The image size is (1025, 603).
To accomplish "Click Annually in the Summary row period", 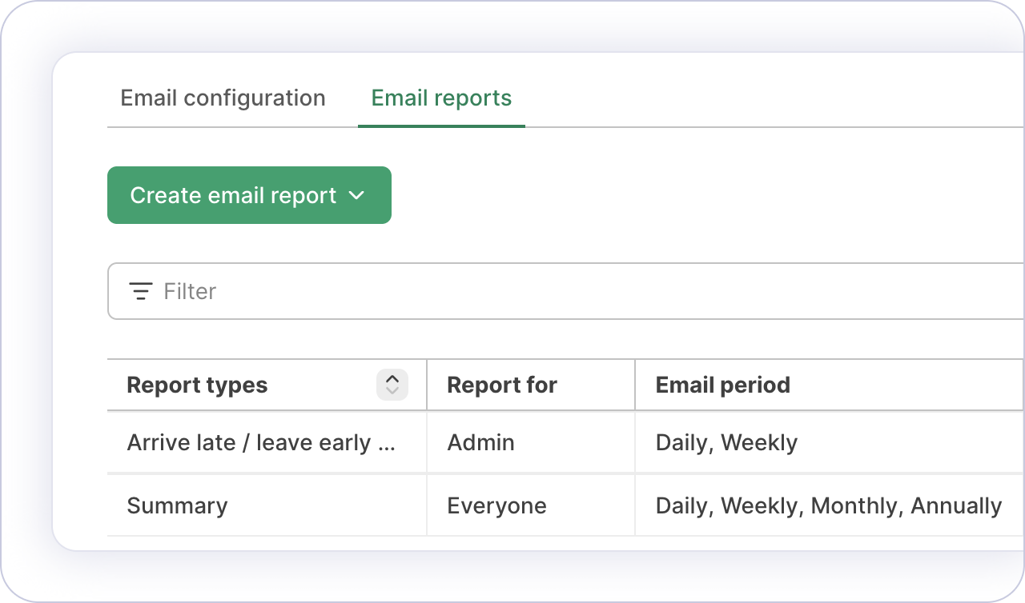I will pyautogui.click(x=956, y=506).
